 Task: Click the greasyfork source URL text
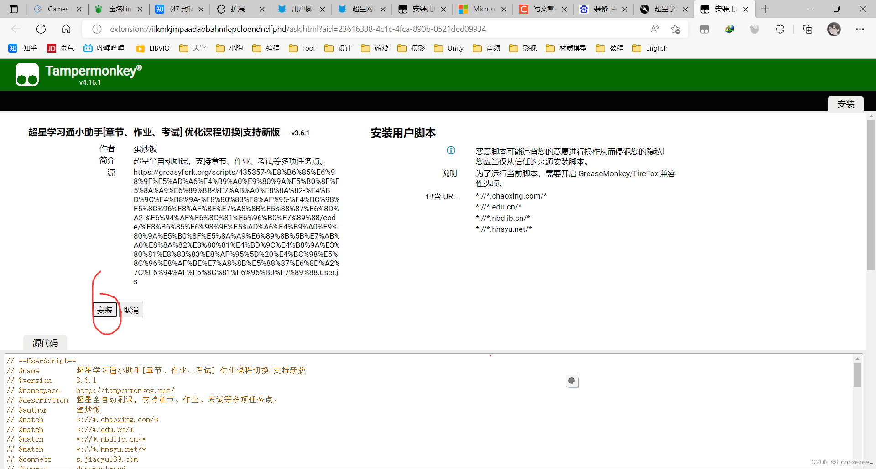tap(236, 227)
